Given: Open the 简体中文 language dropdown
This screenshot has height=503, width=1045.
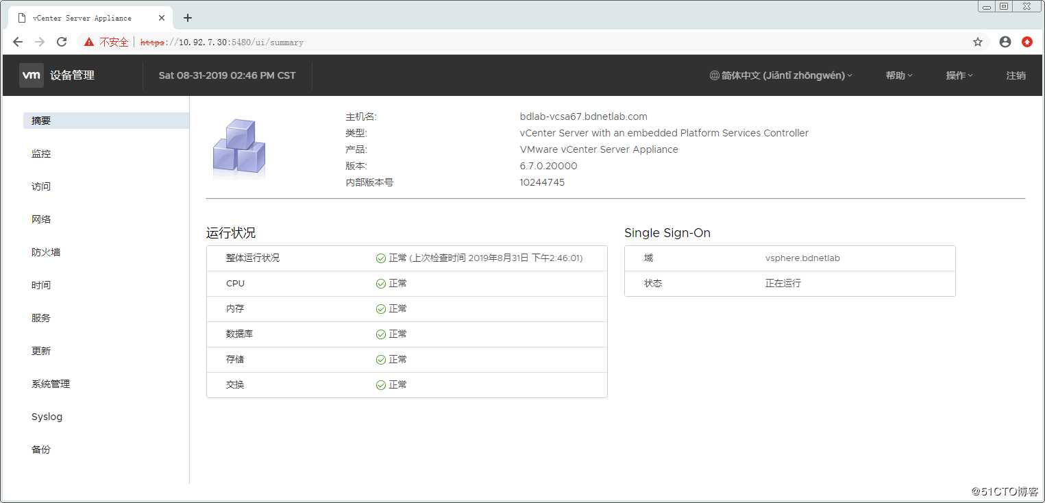Looking at the screenshot, I should click(781, 75).
